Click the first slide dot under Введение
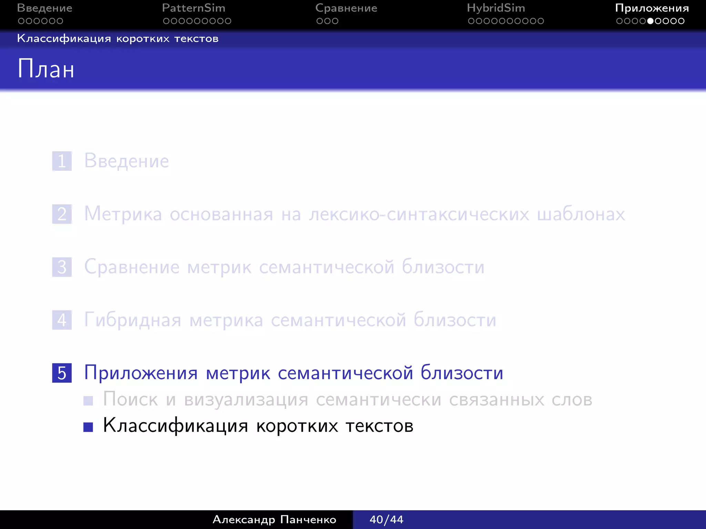Image resolution: width=706 pixels, height=529 pixels. (x=21, y=21)
